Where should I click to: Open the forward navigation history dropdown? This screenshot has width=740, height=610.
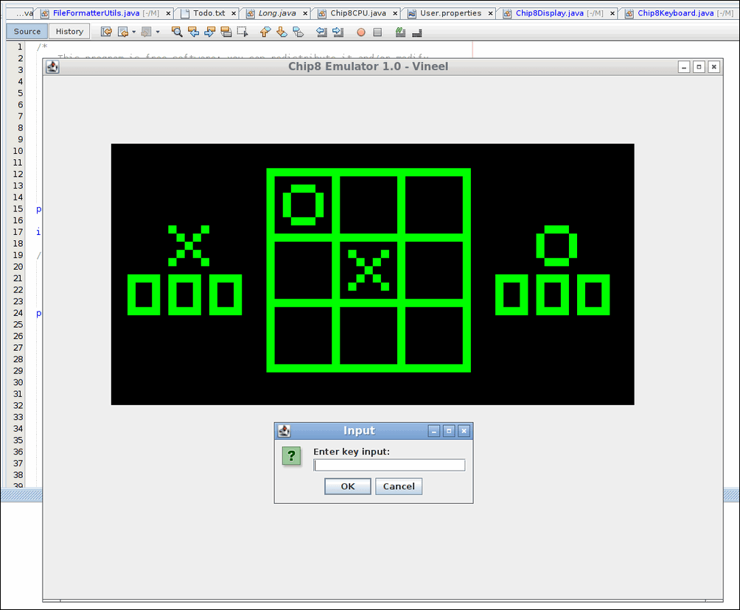158,32
